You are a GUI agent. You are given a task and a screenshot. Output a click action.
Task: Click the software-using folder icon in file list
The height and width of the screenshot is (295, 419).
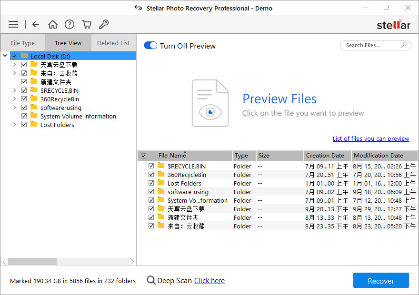161,191
